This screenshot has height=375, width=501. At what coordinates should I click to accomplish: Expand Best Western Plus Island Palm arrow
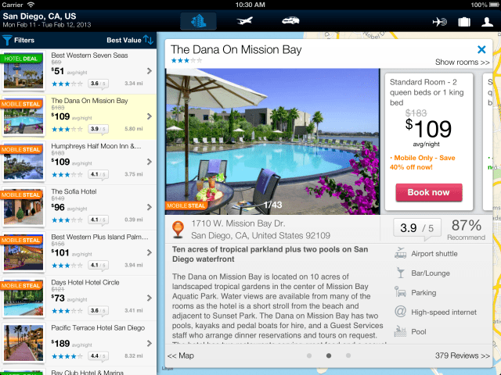point(150,253)
